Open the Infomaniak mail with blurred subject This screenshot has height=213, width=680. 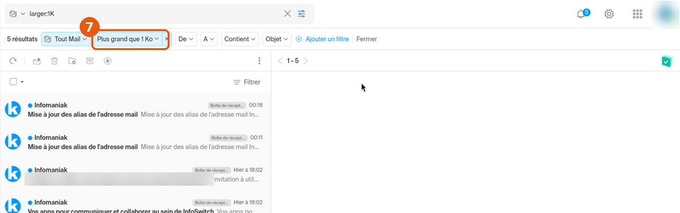pos(136,174)
